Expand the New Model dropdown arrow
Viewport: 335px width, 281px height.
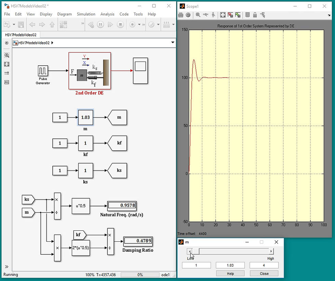point(14,25)
